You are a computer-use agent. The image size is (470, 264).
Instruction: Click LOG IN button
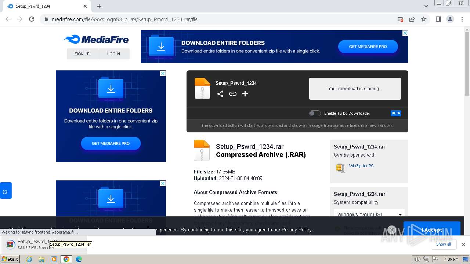click(x=114, y=54)
